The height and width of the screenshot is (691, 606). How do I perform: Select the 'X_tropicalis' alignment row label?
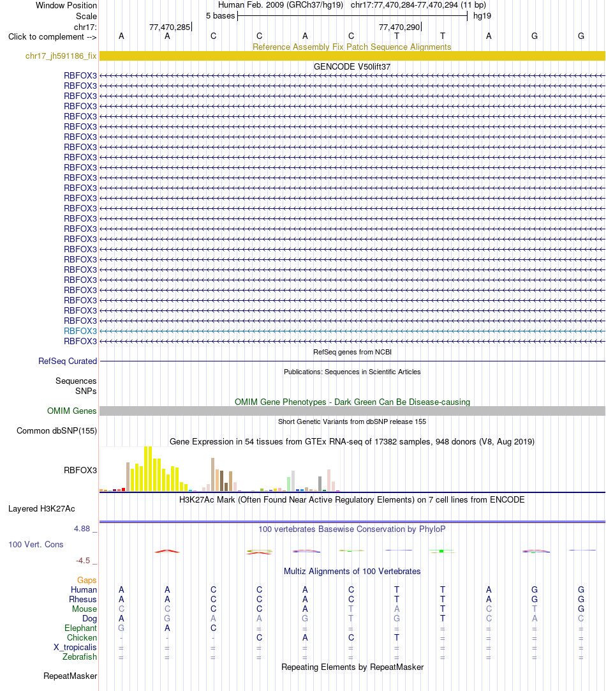pos(75,648)
